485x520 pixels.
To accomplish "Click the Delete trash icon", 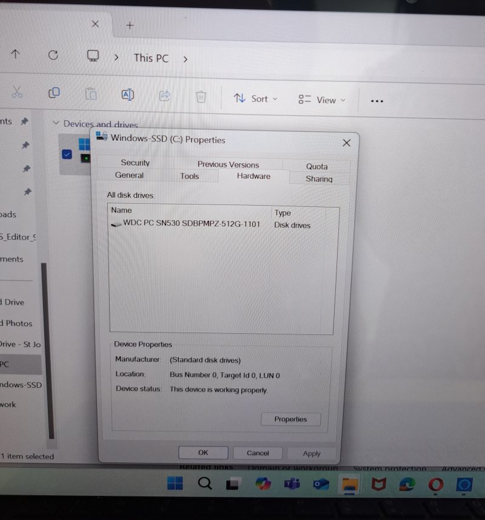I will (x=201, y=97).
